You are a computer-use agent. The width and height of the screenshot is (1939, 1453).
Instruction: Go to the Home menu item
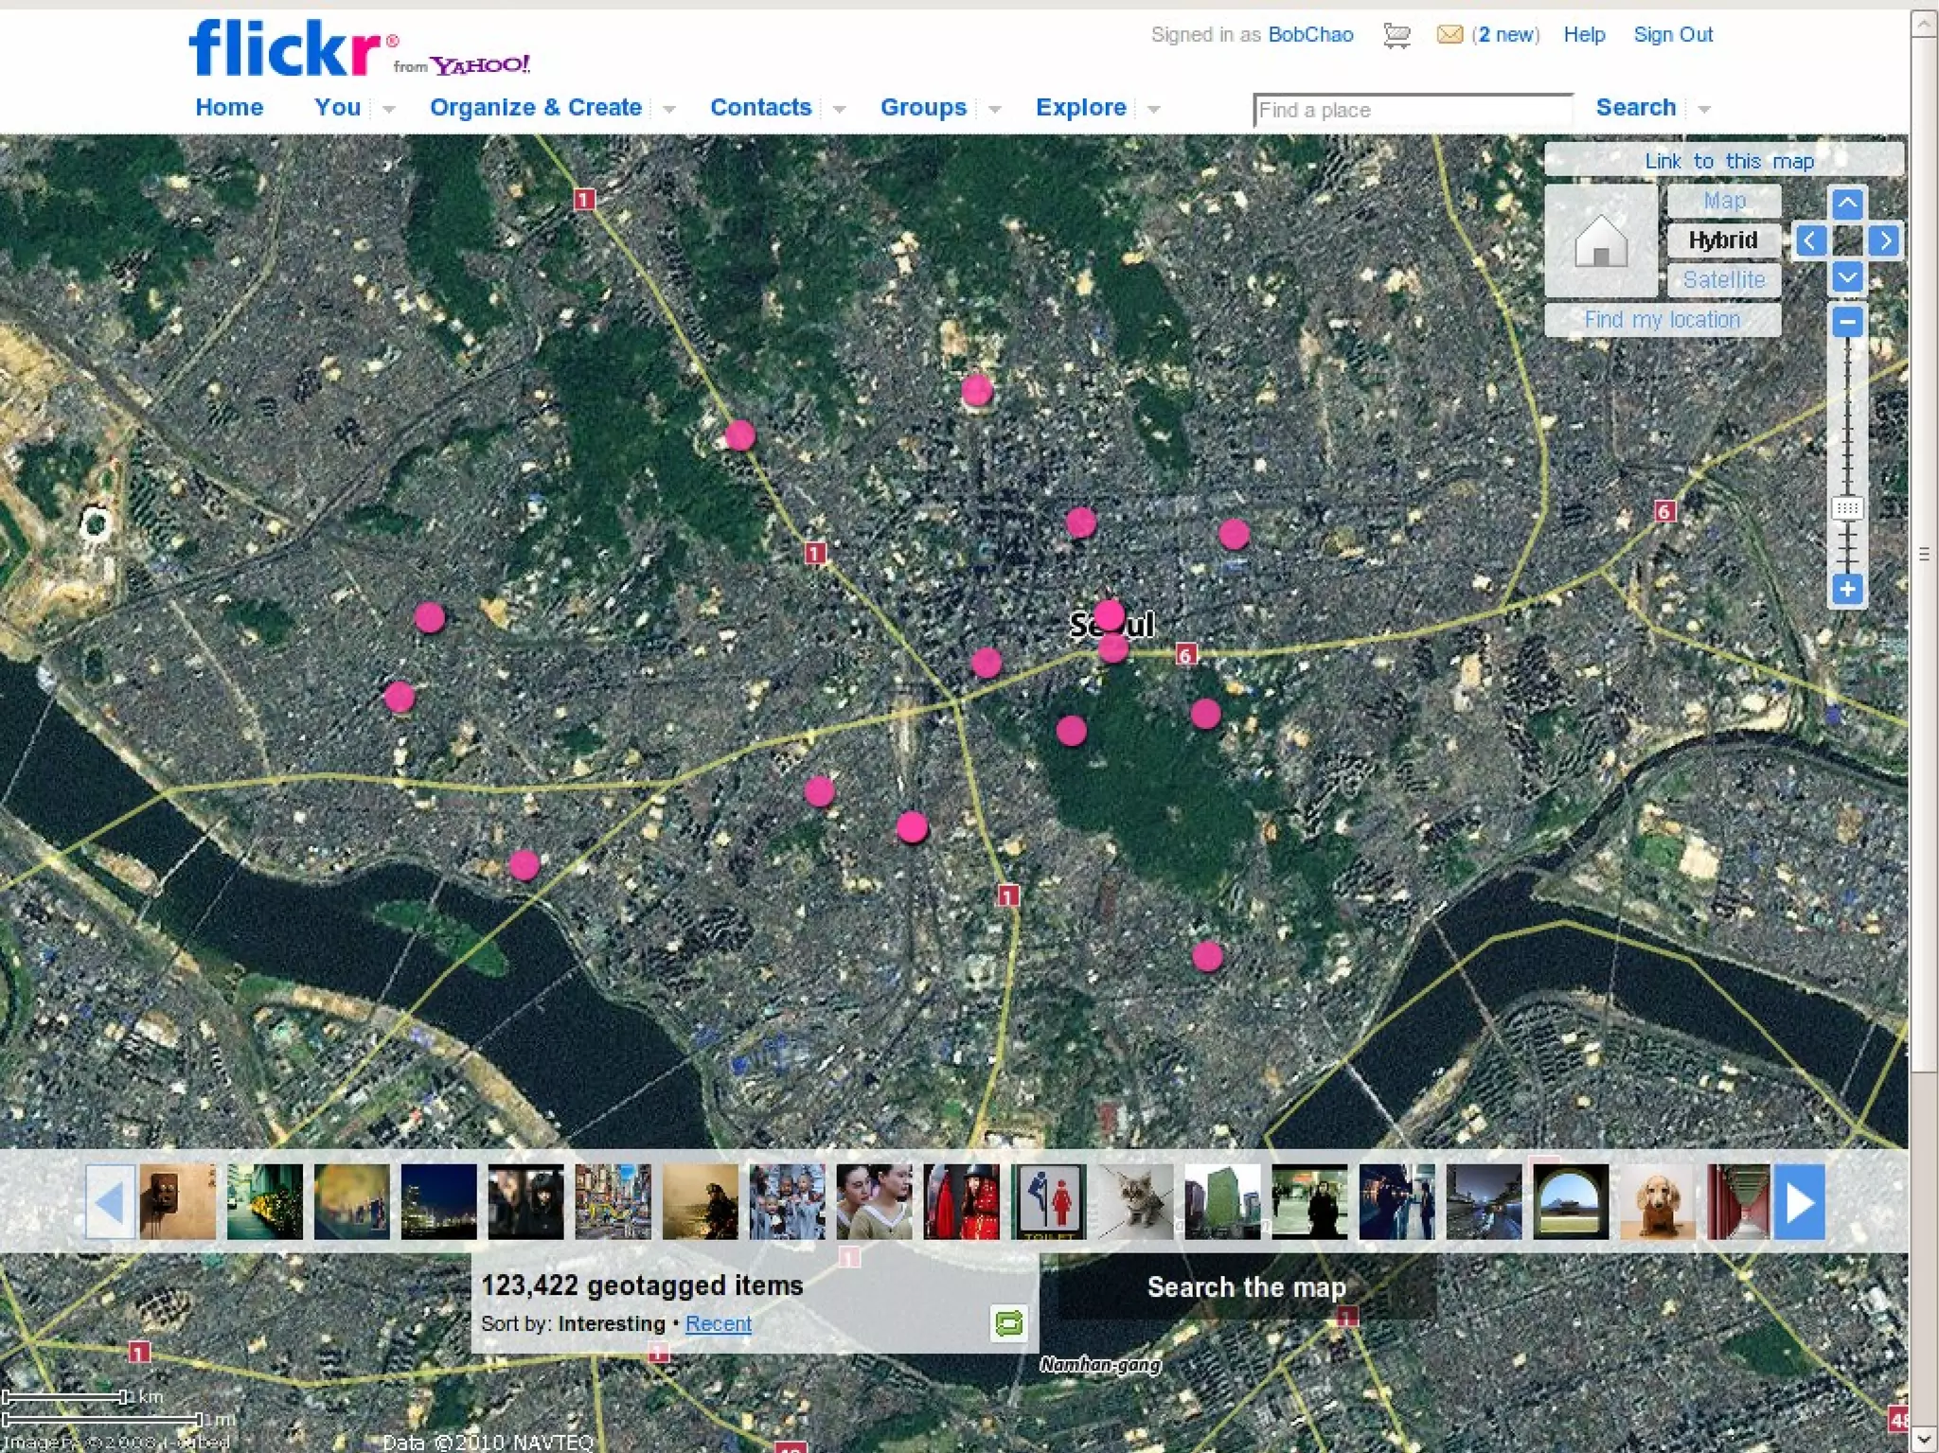(229, 107)
